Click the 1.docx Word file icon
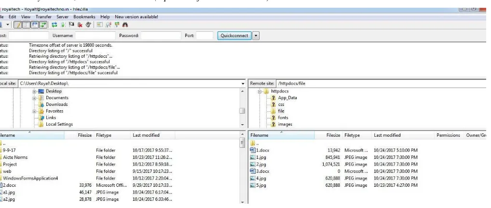Viewport: 491px width, 208px height. pyautogui.click(x=253, y=150)
